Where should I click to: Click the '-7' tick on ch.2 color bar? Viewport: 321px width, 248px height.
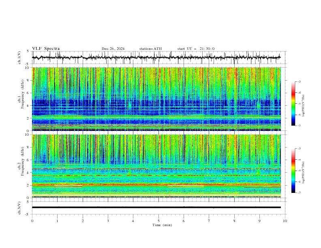click(299, 193)
